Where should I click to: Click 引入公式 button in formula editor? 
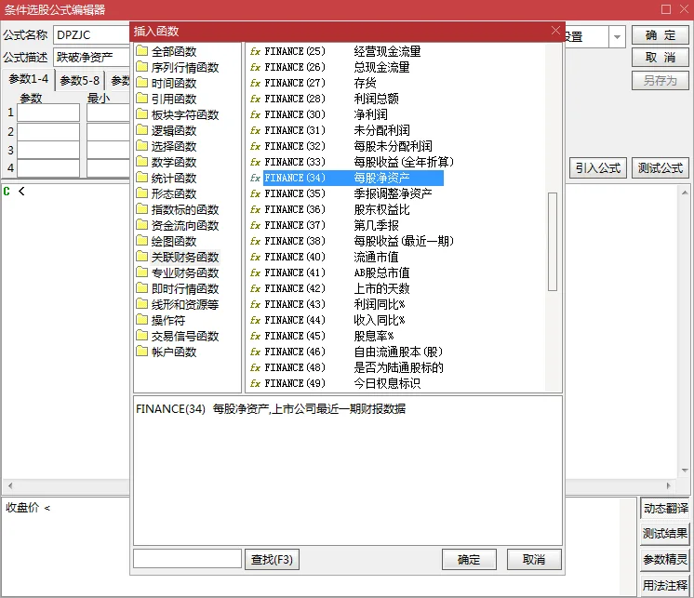tap(598, 168)
